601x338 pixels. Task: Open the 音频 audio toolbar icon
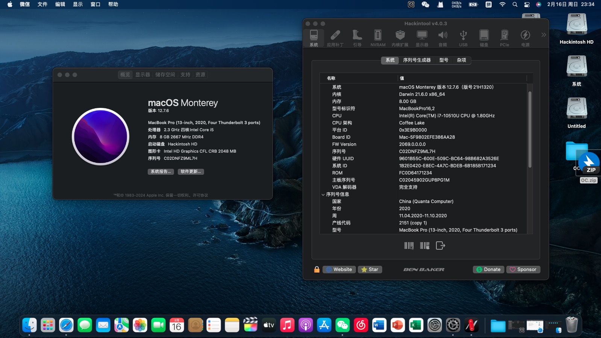pyautogui.click(x=443, y=38)
